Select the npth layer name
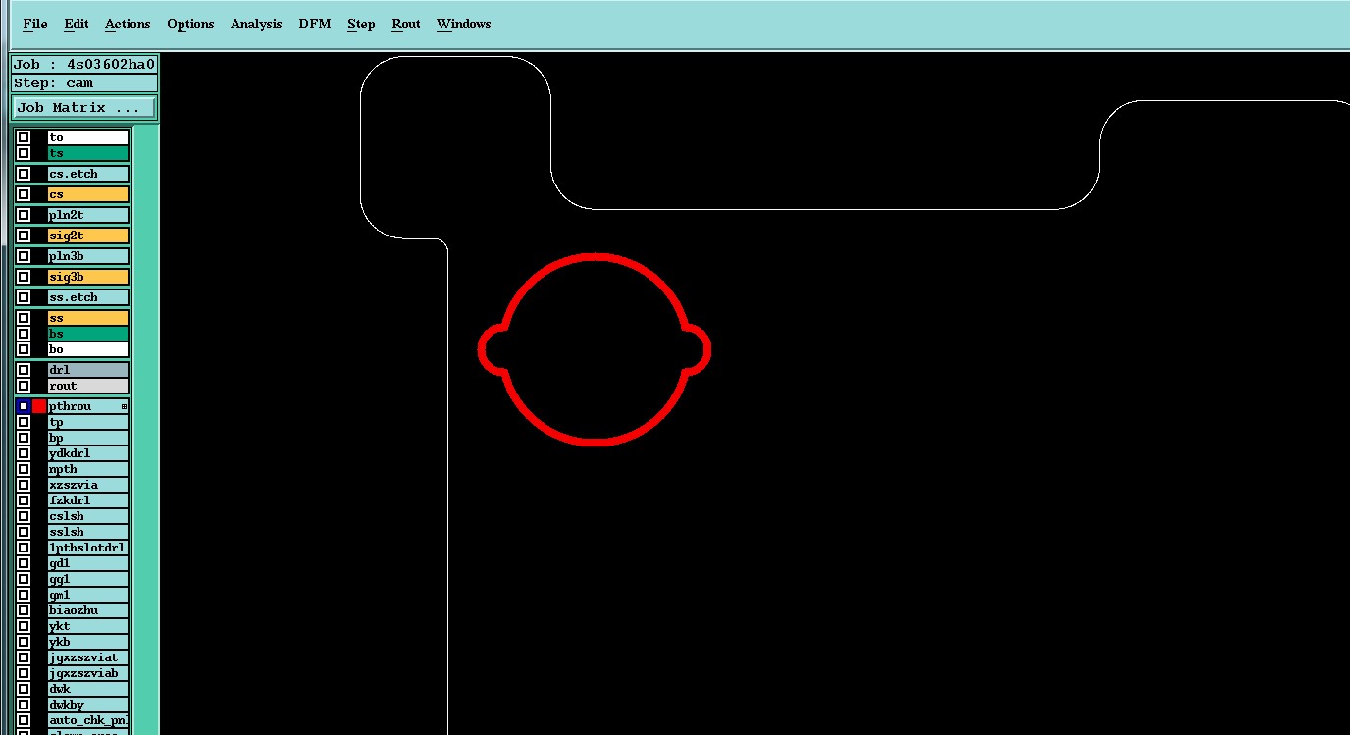 pyautogui.click(x=88, y=469)
